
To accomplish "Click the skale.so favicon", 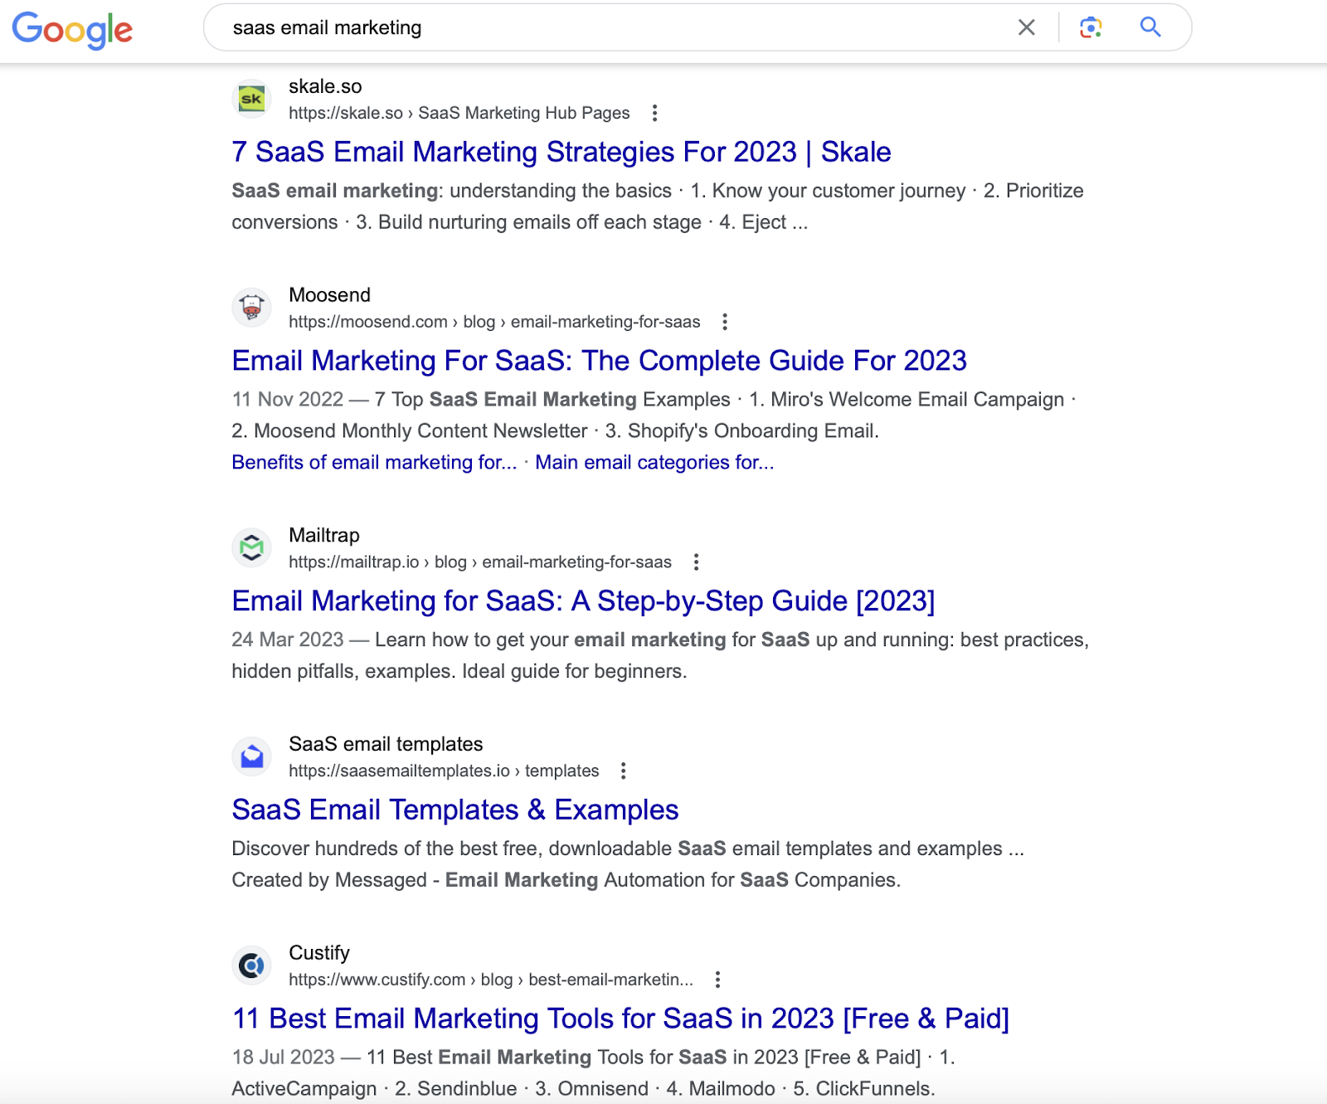I will 251,100.
